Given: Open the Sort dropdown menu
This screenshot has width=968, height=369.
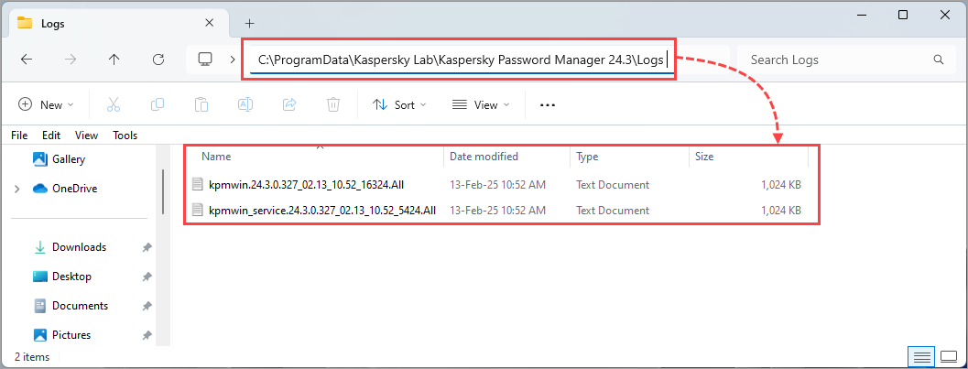Looking at the screenshot, I should (x=399, y=105).
